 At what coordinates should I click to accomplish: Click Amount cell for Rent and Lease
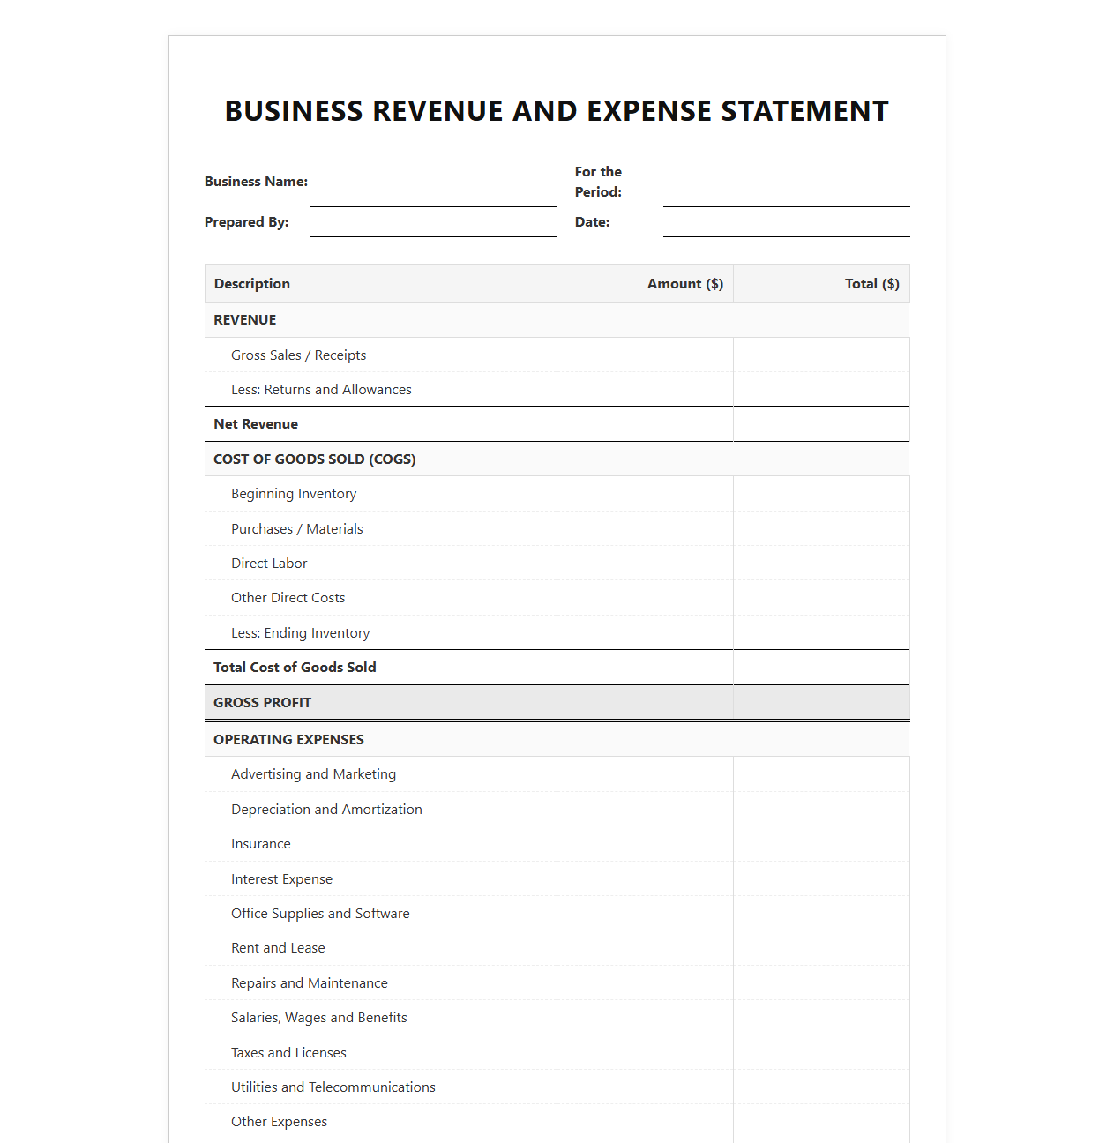[x=645, y=948]
